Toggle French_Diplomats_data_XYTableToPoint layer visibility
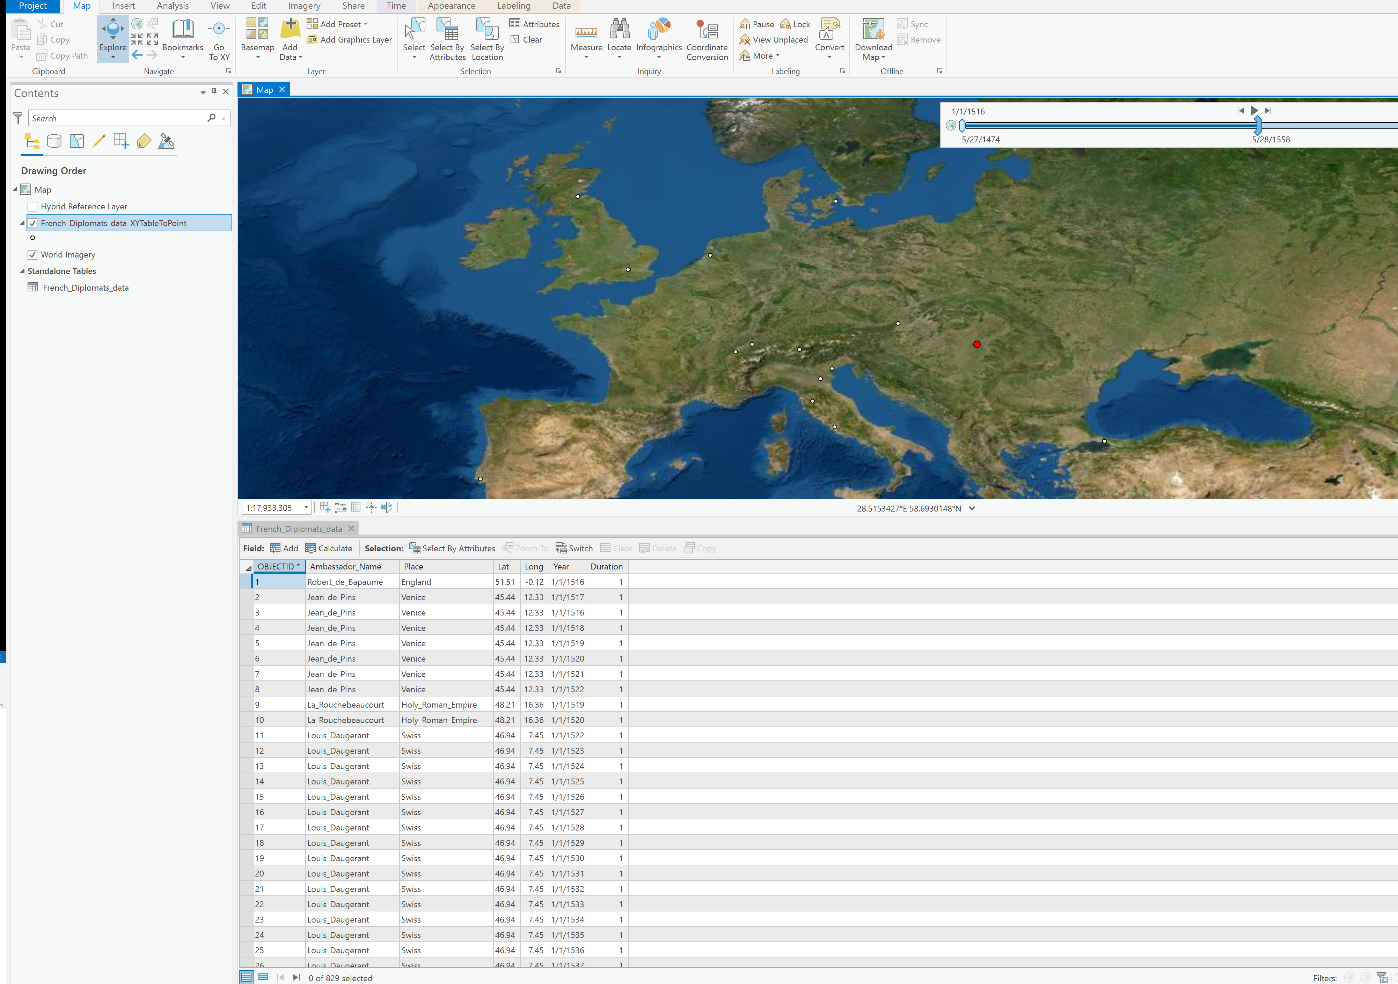Viewport: 1398px width, 984px height. coord(33,223)
